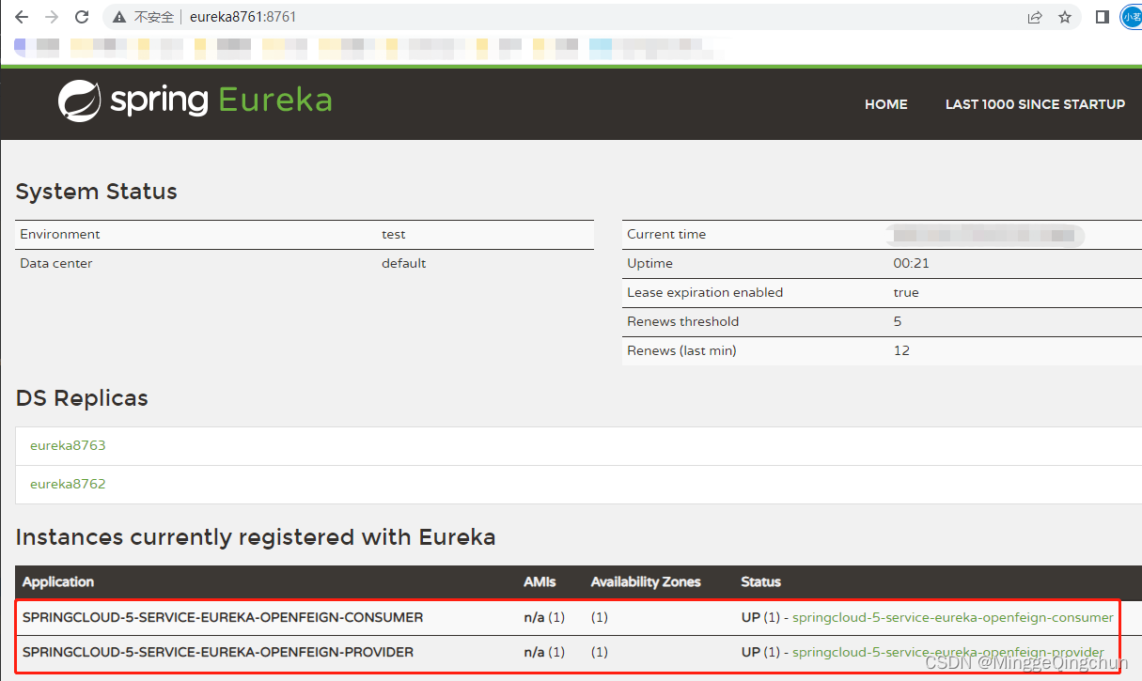Click UP (1) status in provider row
Viewport: 1142px width, 681px height.
(760, 652)
